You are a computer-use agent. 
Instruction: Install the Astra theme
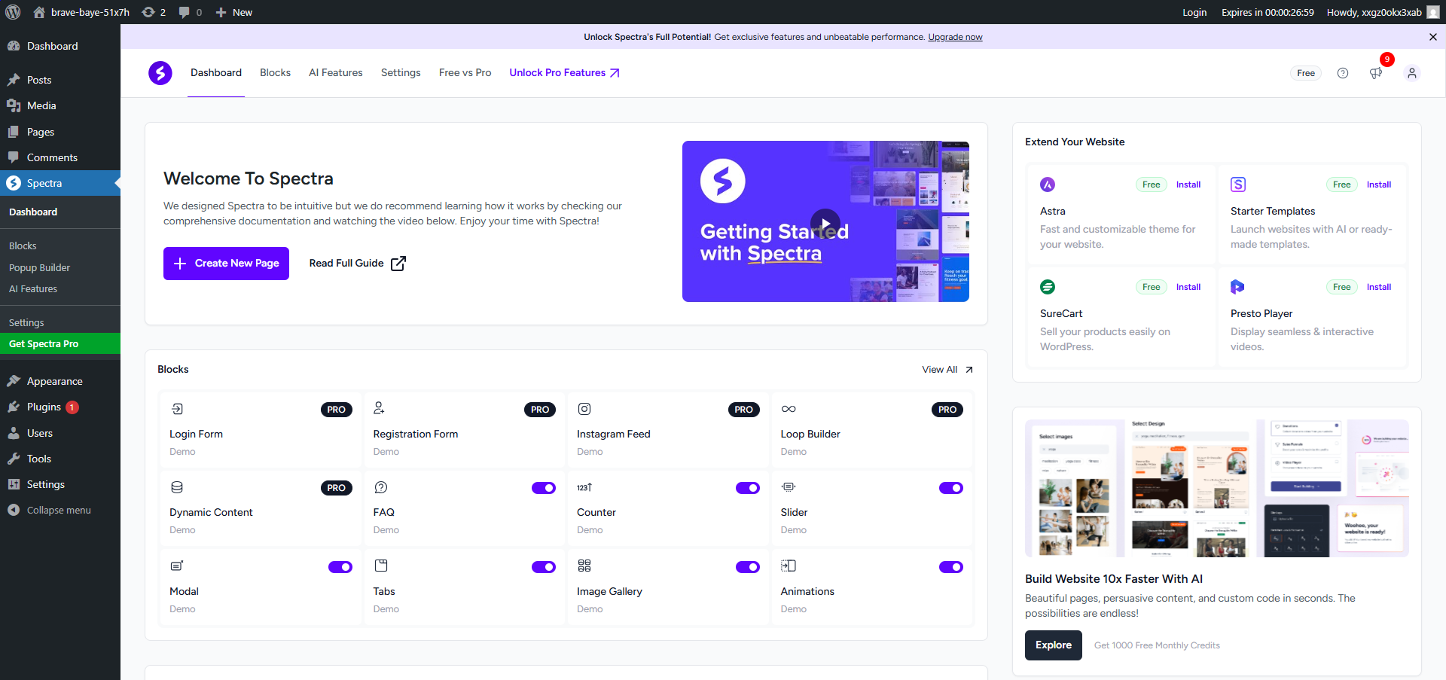pos(1188,184)
